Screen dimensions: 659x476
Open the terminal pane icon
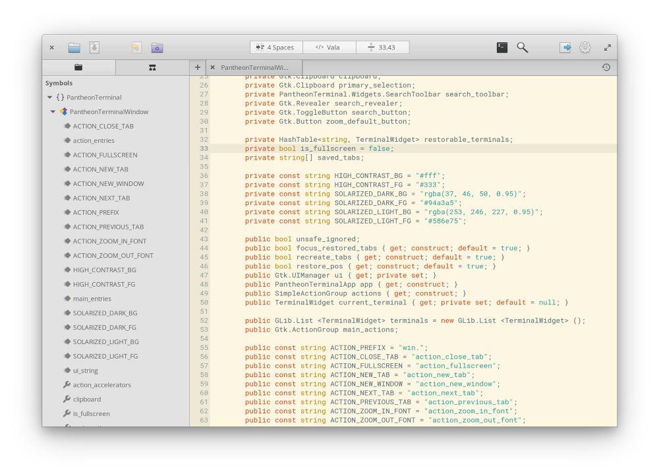pyautogui.click(x=501, y=47)
